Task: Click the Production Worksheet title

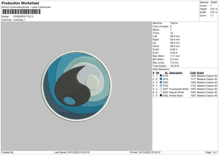Action: tap(20, 3)
